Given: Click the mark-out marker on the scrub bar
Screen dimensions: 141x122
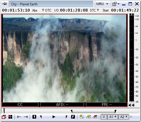Looking at the screenshot, I should (x=116, y=111).
